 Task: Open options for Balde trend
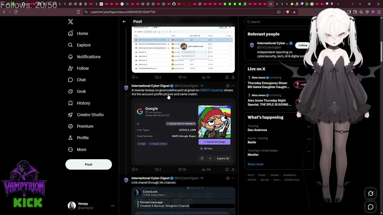(x=309, y=139)
